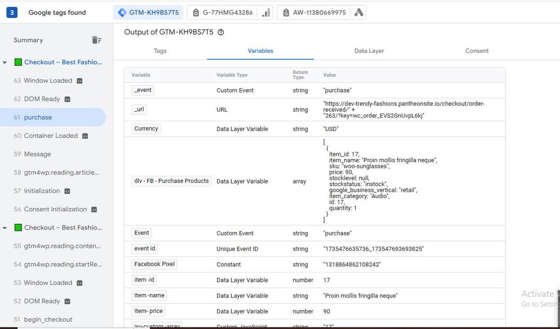Screen dimensions: 560x329
Task: Click the Currency variable chip
Action: pyautogui.click(x=146, y=128)
